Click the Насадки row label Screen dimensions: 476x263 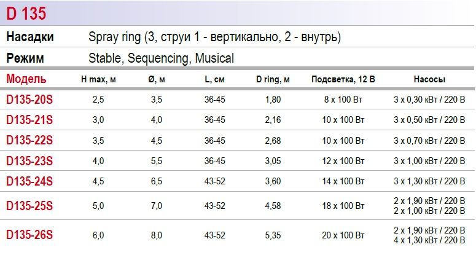30,37
